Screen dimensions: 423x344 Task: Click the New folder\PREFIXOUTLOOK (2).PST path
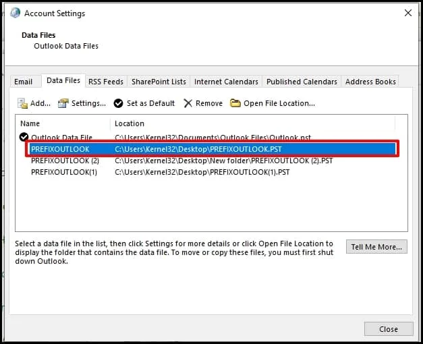[x=223, y=161]
